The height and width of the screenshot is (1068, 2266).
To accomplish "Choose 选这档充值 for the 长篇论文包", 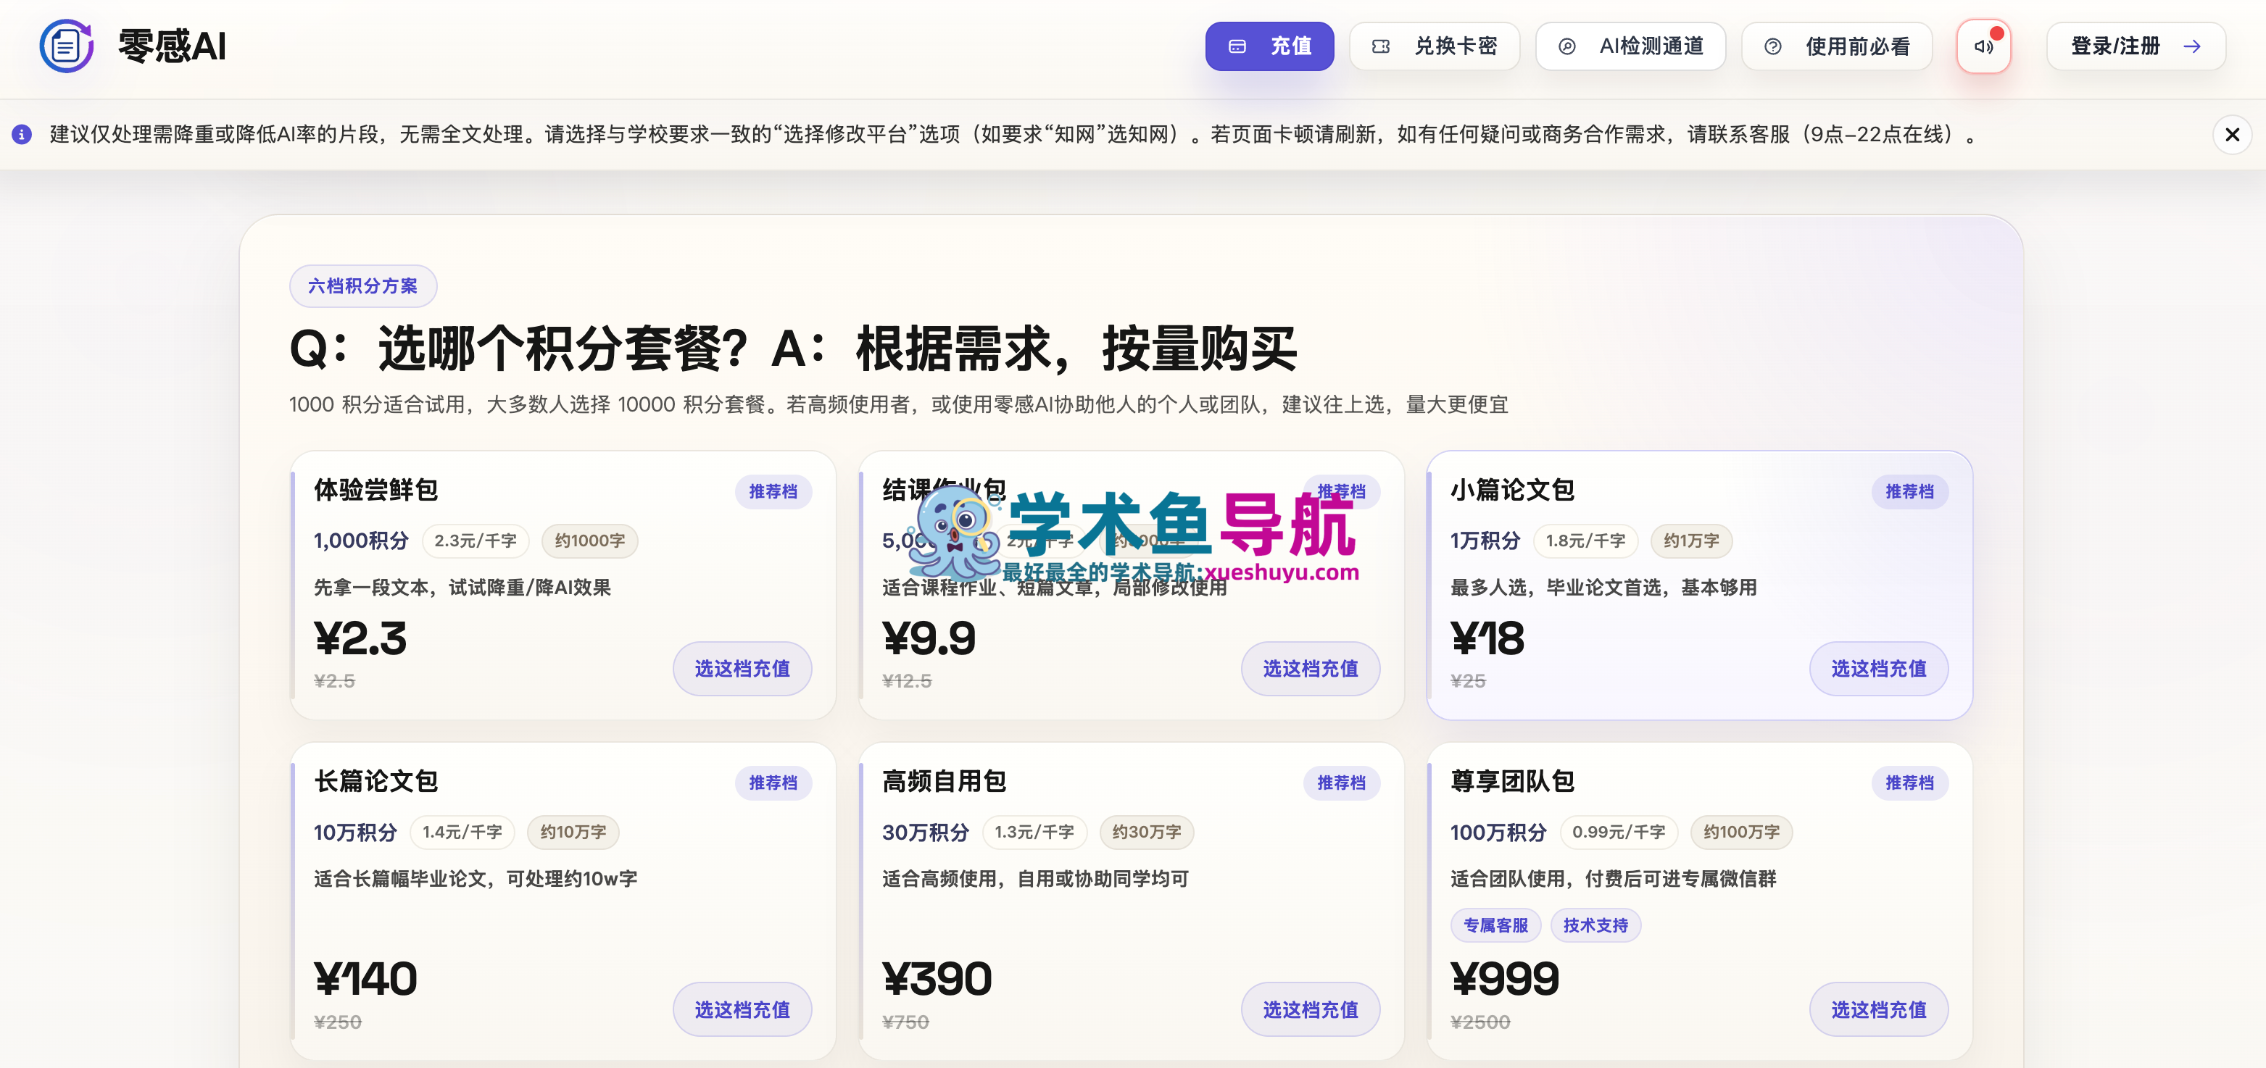I will click(742, 1010).
